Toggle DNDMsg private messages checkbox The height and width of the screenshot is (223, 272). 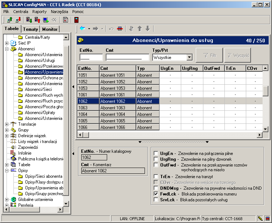click(x=156, y=188)
